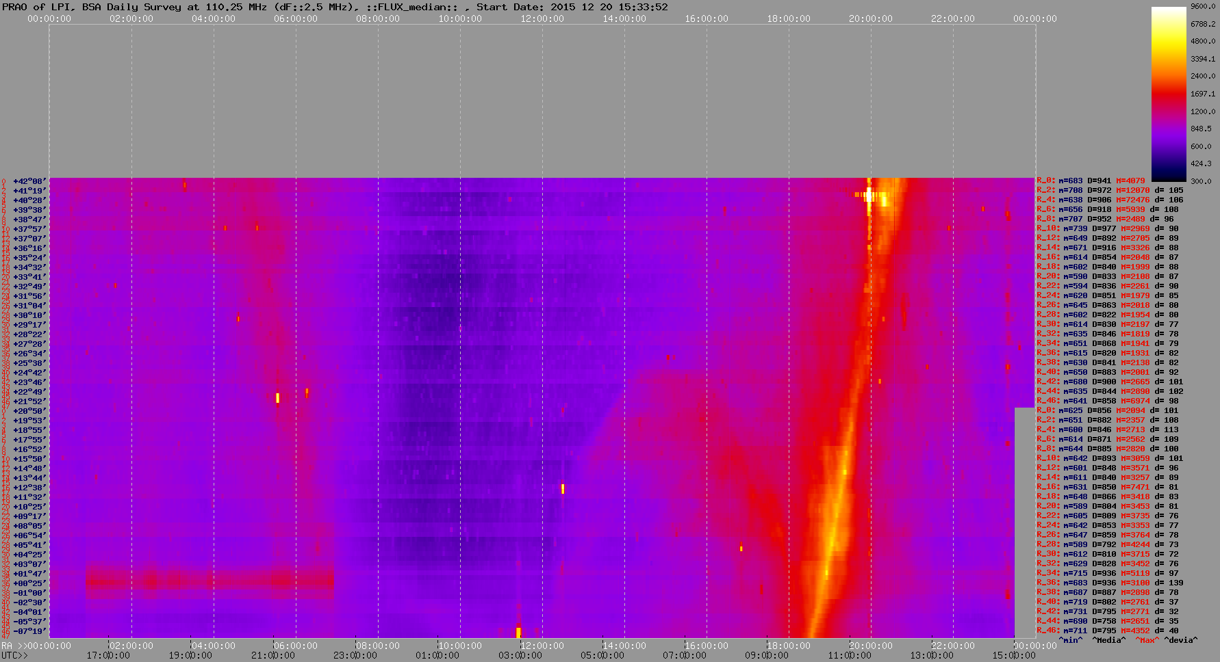Click colorbar value 6788.2
The width and height of the screenshot is (1220, 662).
coord(1203,24)
